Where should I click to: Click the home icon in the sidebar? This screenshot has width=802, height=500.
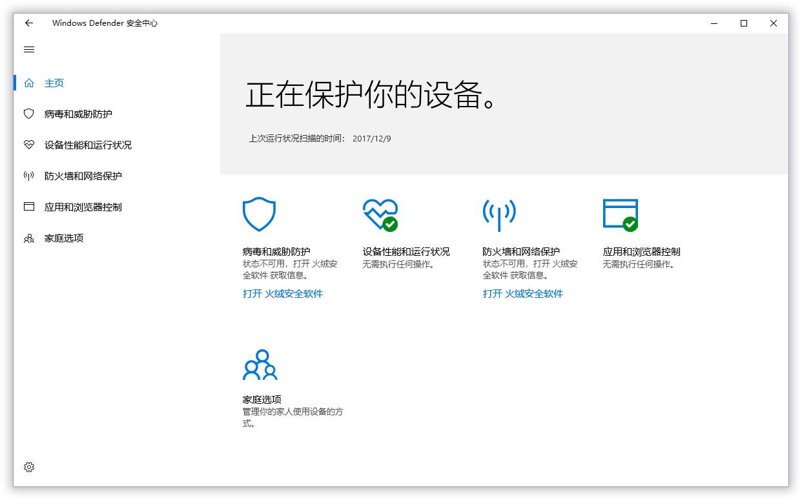point(28,83)
